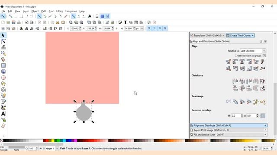
Task: Click Fill and Stroke dialog toolbar icon
Action: coord(120,22)
